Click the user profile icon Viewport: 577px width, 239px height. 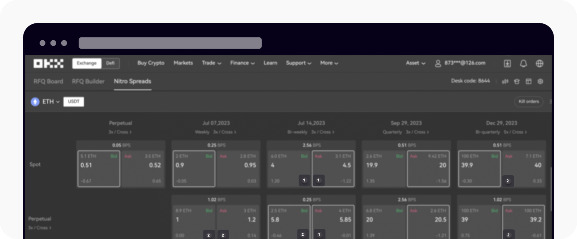438,63
